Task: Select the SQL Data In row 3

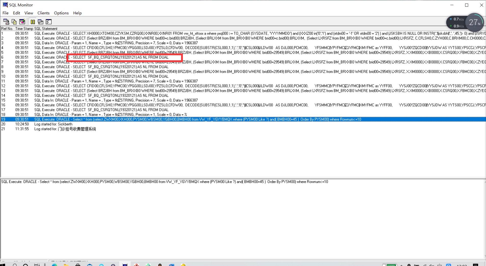Action: point(243,43)
